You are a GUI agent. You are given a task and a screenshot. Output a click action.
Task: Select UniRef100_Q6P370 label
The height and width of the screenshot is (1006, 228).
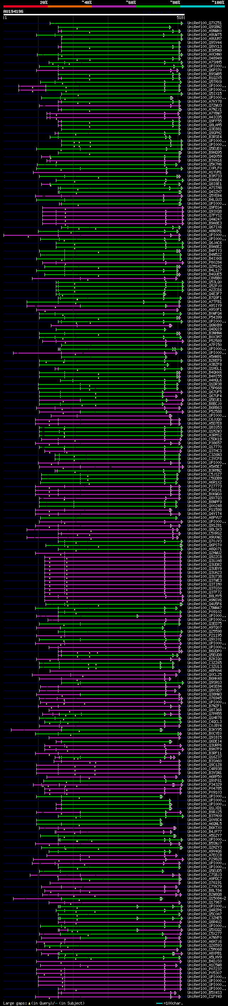click(x=204, y=70)
